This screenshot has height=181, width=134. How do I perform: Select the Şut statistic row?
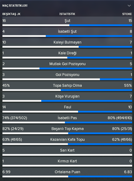67,22
